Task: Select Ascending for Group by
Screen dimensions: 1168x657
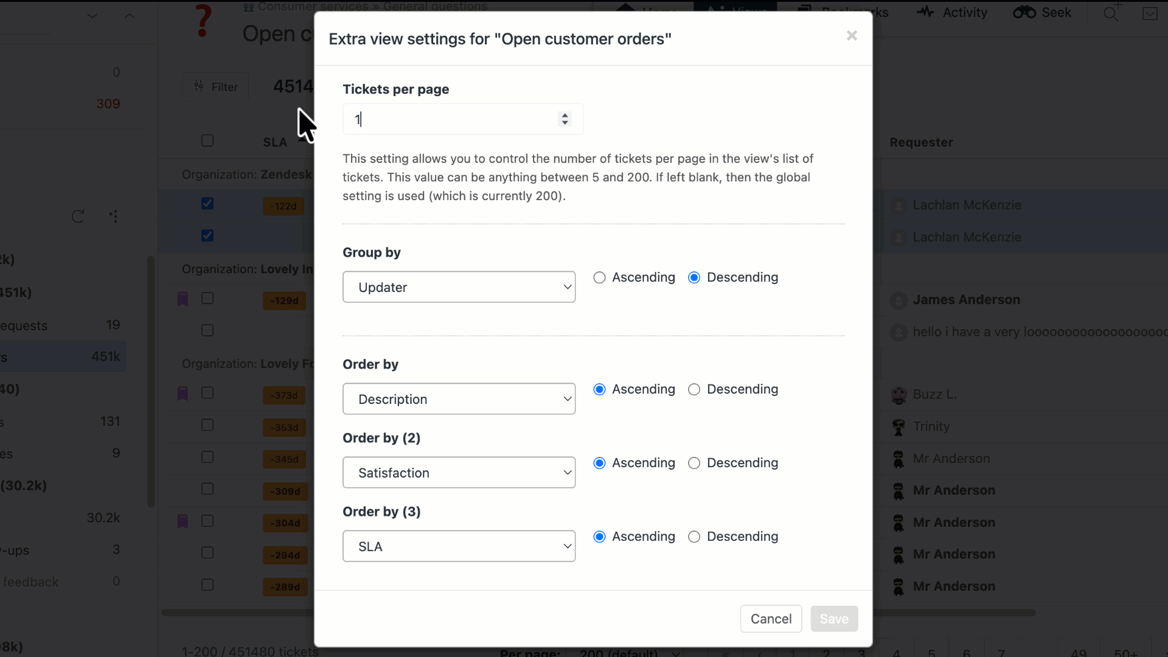Action: click(600, 277)
